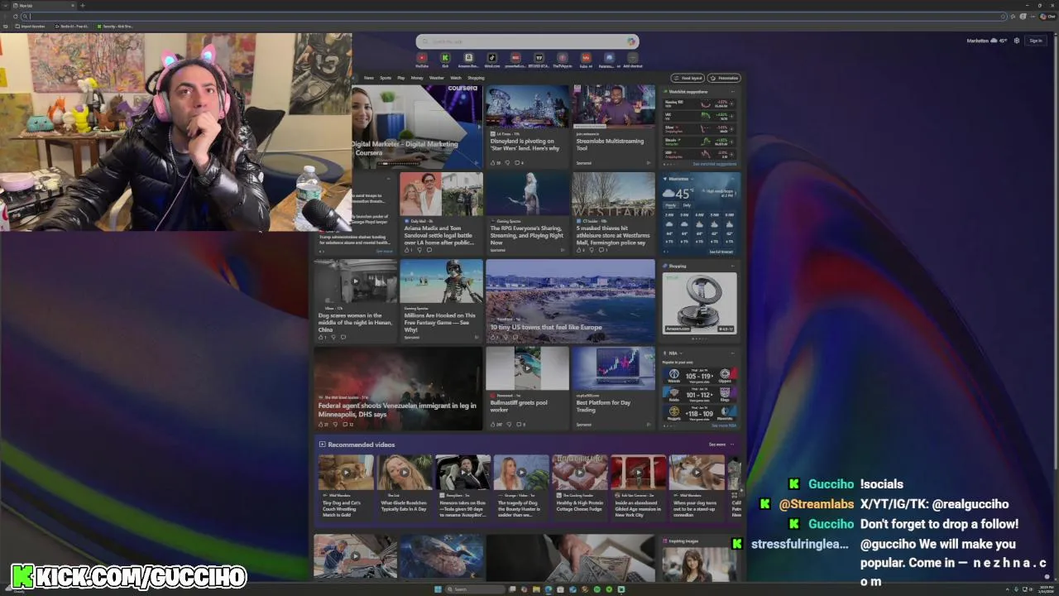Open the Federal agent shoots Venezuelan immigrant story

click(x=398, y=387)
